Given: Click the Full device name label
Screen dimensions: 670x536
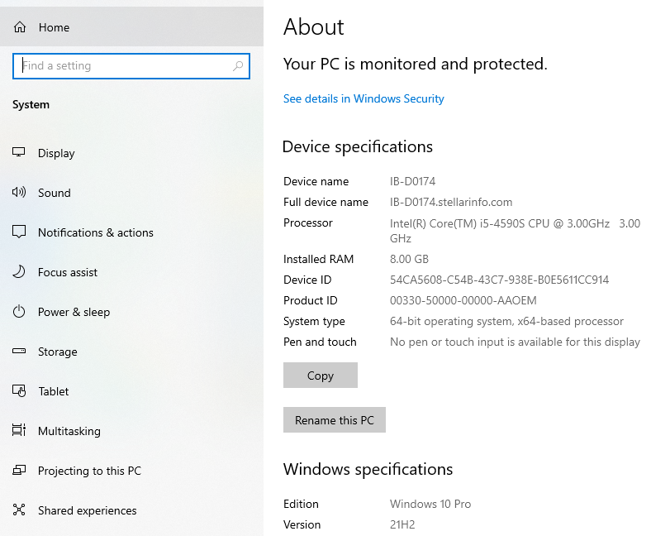Looking at the screenshot, I should pyautogui.click(x=325, y=202).
